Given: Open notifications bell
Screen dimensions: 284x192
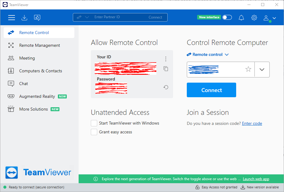Looking at the screenshot, I should (241, 18).
